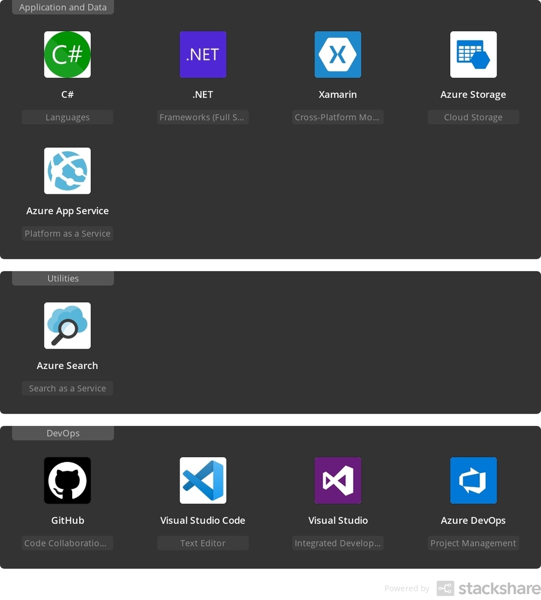Viewport: 541px width, 600px height.
Task: Open the Visual Studio Code icon
Action: point(202,481)
